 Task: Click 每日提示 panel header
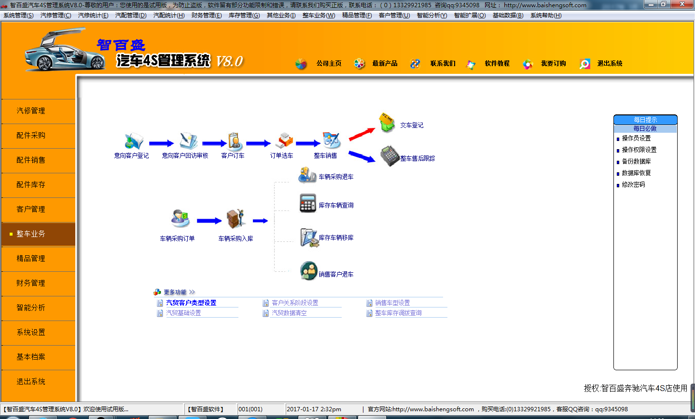click(645, 120)
